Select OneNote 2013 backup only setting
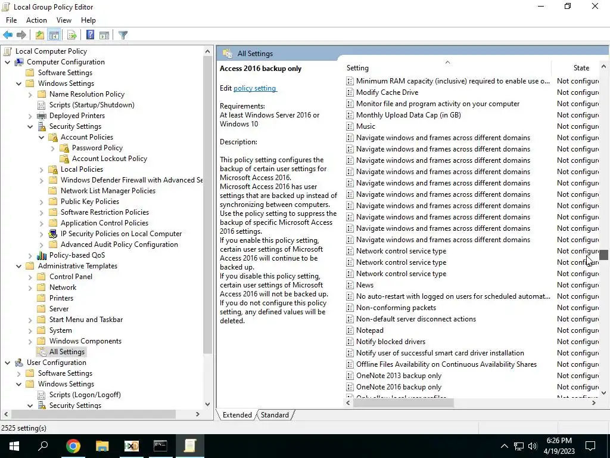The image size is (610, 458). coord(399,376)
